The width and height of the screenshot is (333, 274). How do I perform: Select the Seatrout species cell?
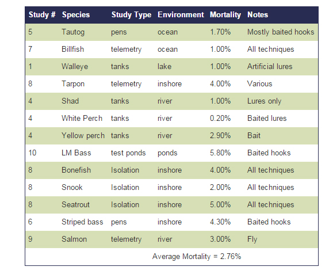click(x=75, y=204)
